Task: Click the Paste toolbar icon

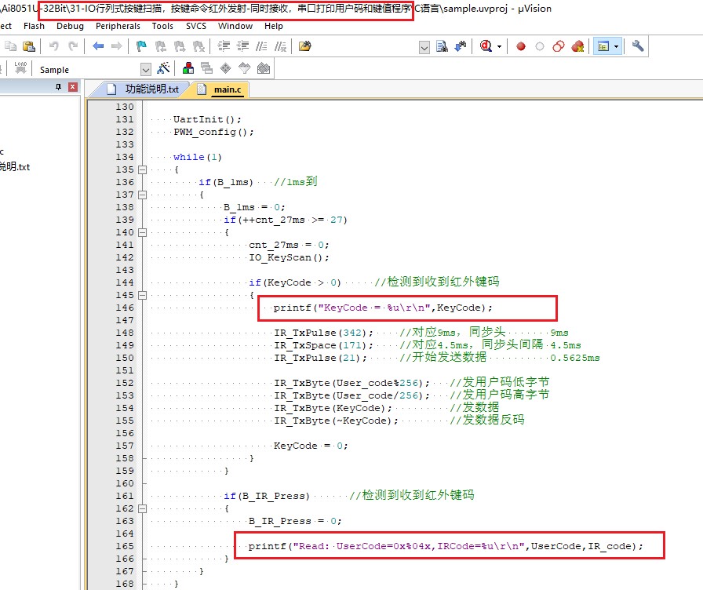Action: (28, 47)
